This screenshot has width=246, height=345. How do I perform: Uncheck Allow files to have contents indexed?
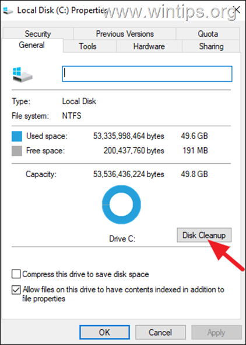(x=16, y=290)
